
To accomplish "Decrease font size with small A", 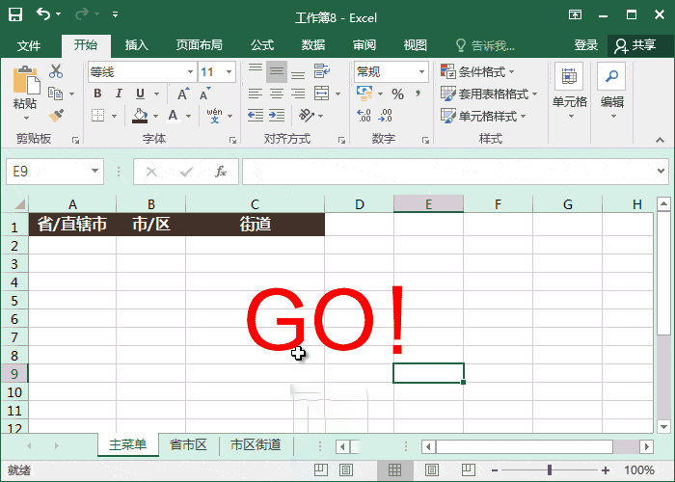I will [204, 94].
